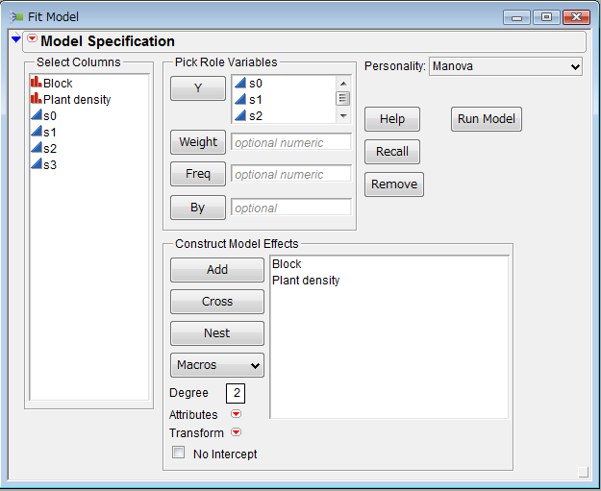
Task: Click the Weight role button
Action: click(x=198, y=142)
